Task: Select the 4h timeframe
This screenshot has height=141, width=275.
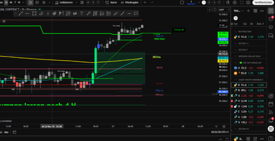Action: [x=11, y=2]
